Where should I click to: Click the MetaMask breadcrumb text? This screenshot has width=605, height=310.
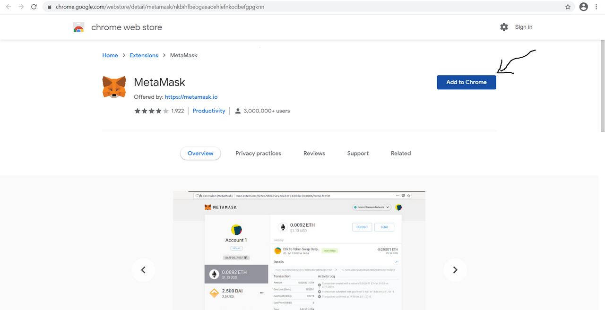coord(183,55)
